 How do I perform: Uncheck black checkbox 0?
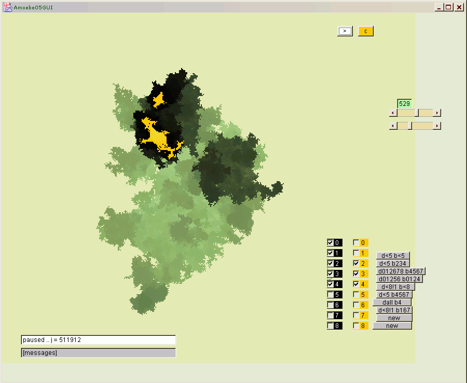(x=330, y=242)
